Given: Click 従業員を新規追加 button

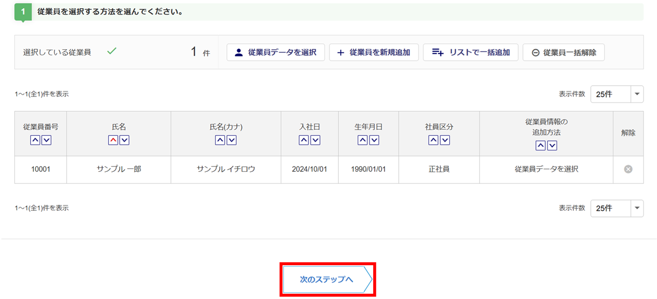Looking at the screenshot, I should tap(374, 52).
